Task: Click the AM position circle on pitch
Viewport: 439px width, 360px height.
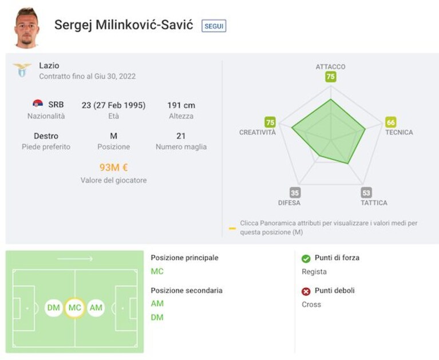Action: point(96,308)
